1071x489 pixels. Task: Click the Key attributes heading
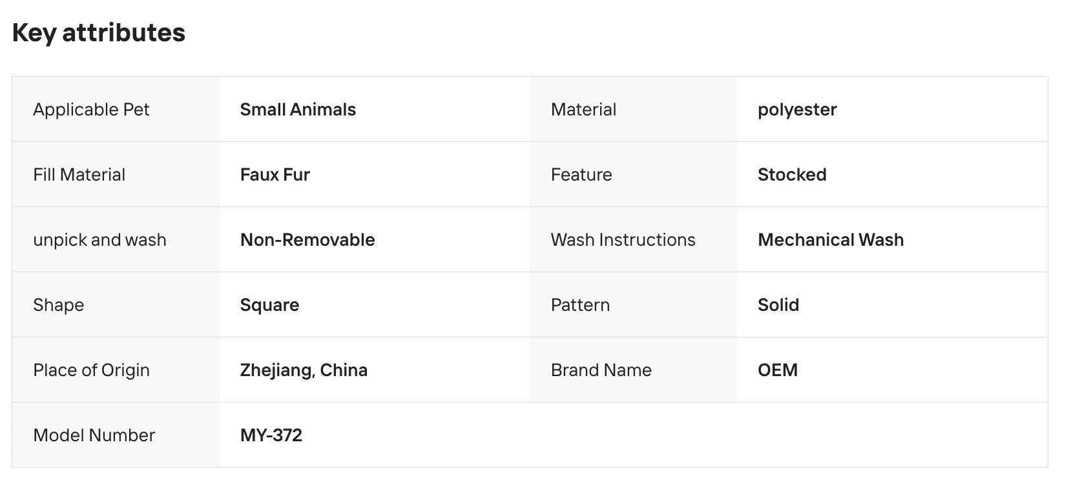(99, 33)
